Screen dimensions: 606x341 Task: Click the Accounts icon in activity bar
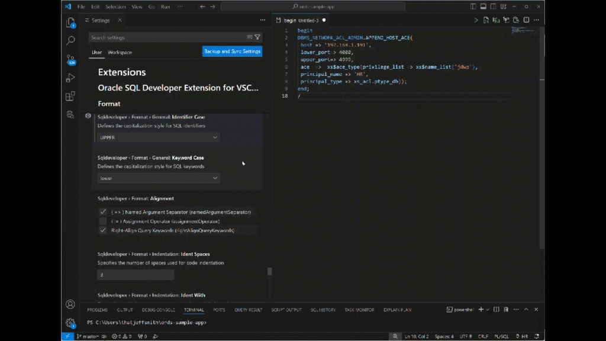pyautogui.click(x=70, y=304)
